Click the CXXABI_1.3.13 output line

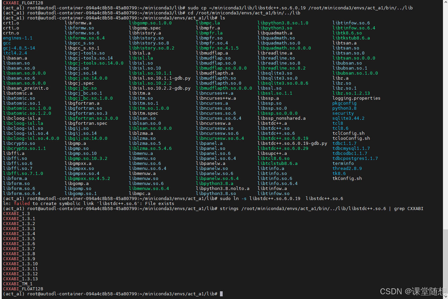click(x=20, y=279)
